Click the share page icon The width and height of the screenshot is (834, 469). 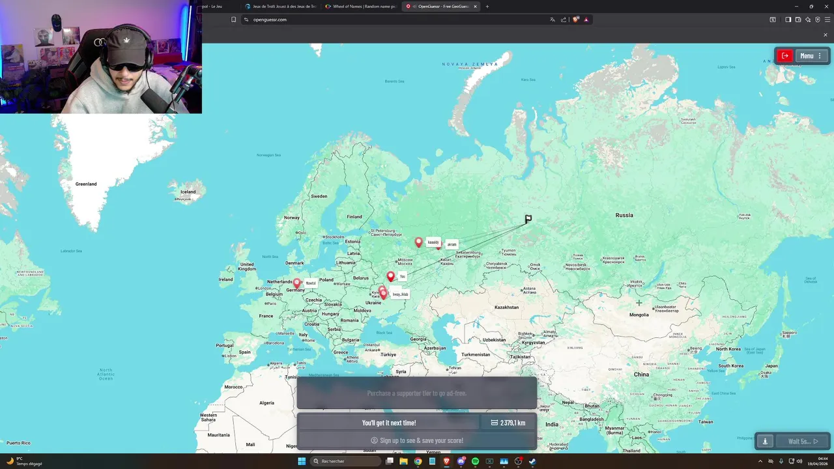tap(564, 20)
